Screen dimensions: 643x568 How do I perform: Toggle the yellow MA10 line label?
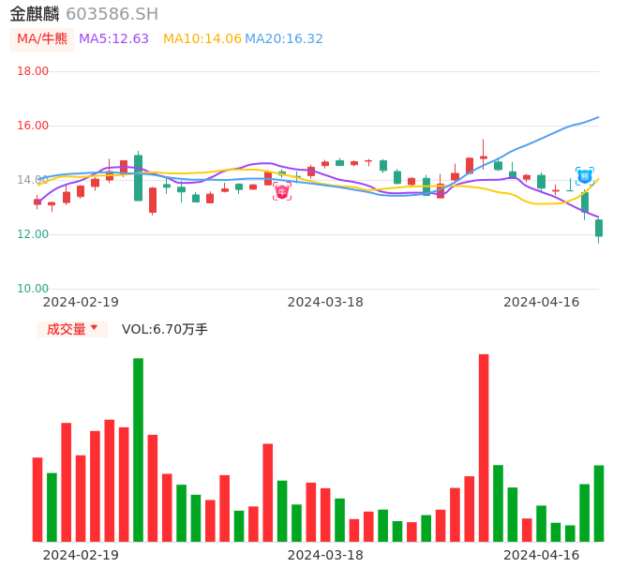click(202, 39)
